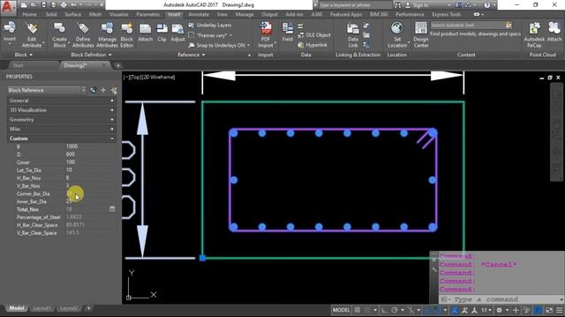The width and height of the screenshot is (565, 317).
Task: Switch to the Start file tab
Action: (x=18, y=65)
